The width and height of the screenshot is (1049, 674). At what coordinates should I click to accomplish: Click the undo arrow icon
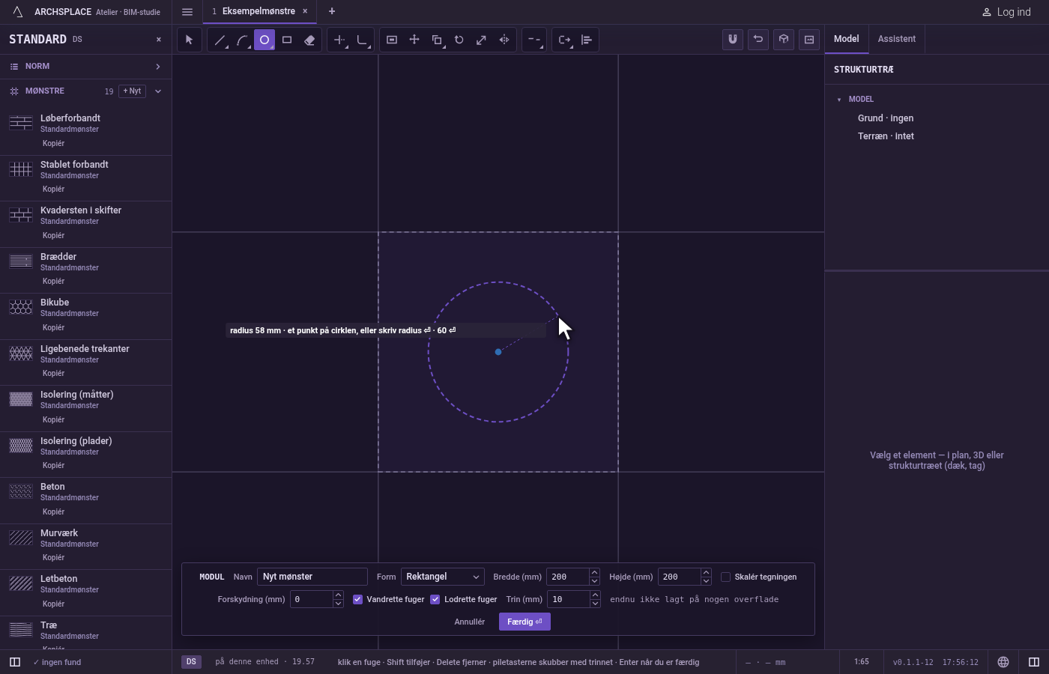pos(758,39)
